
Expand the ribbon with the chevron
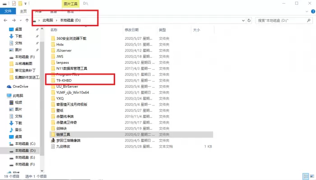307,11
